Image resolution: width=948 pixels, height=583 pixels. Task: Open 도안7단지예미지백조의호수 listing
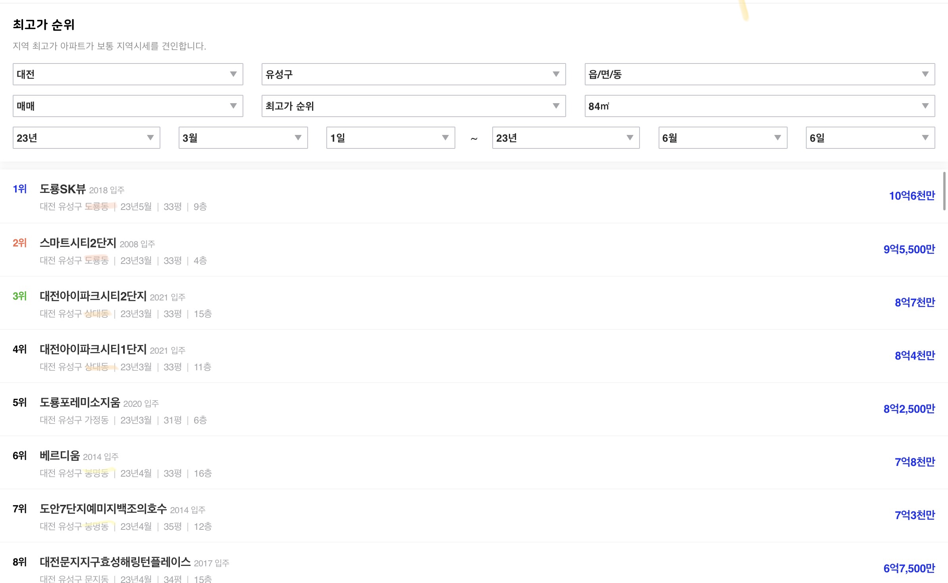pos(103,509)
